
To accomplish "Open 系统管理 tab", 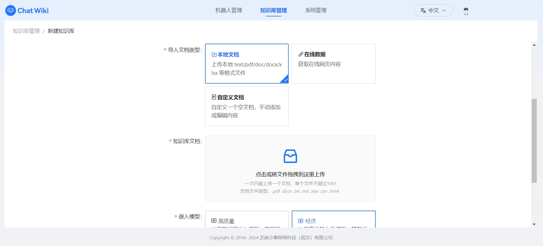I will [x=316, y=10].
